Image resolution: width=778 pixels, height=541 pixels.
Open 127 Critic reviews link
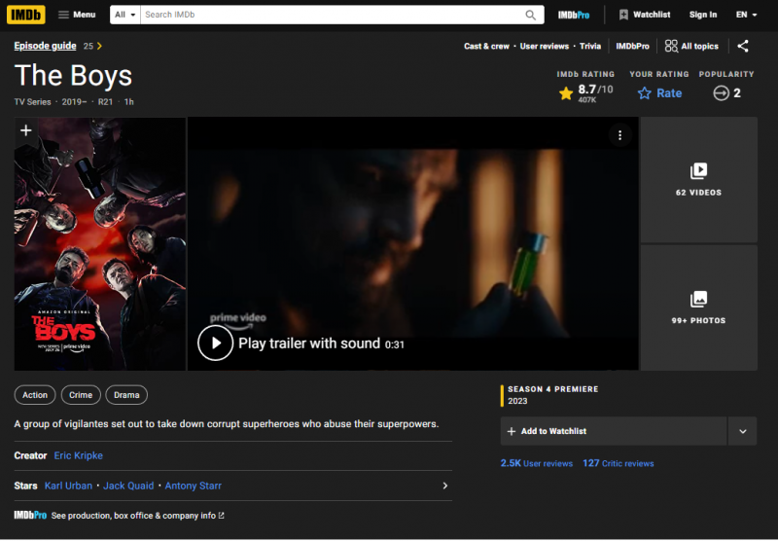[x=619, y=463]
